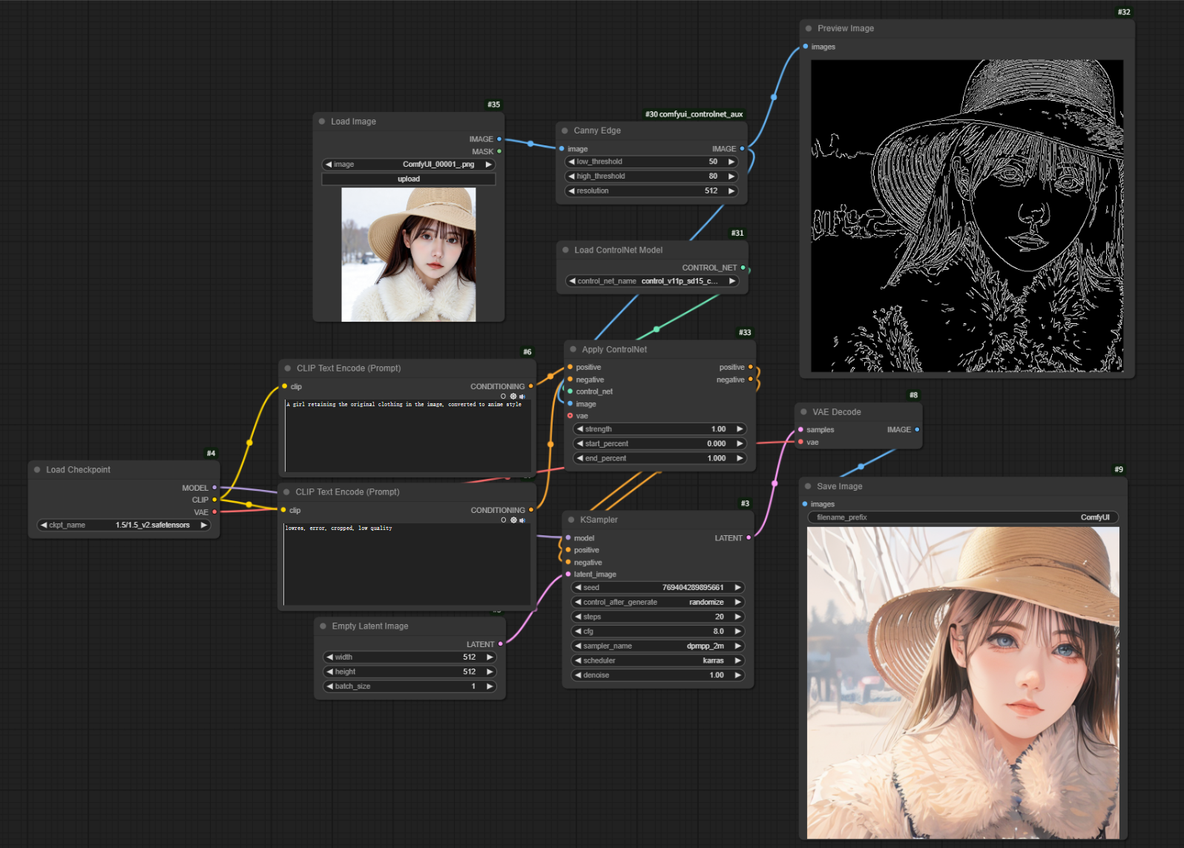Increase steps value with right arrow
The height and width of the screenshot is (848, 1184).
737,617
